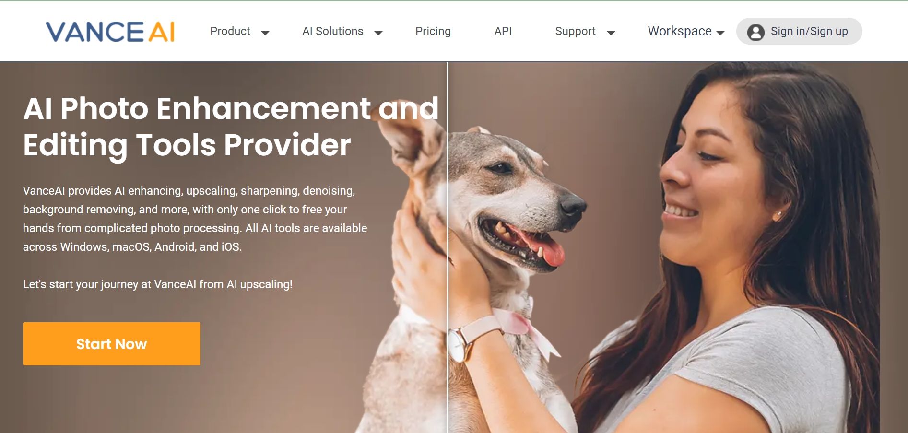Click the Start Now button
The width and height of the screenshot is (908, 433).
[112, 344]
